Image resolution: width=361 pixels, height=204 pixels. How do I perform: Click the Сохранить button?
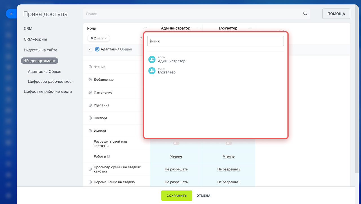coord(176,196)
